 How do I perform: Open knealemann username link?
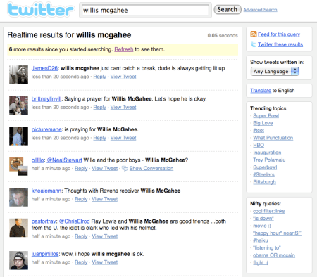[x=46, y=191]
